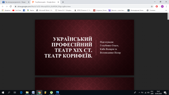Launch Microsoft Edge from the taskbar
Screen dimensions: 169x95
21,93
